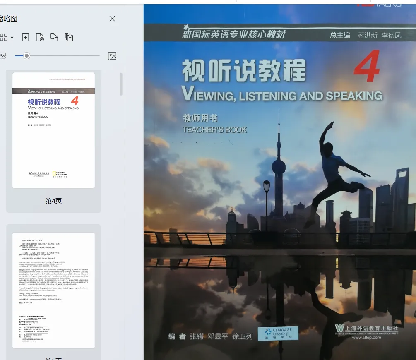Click the 视听说教程 title on cover
The height and width of the screenshot is (360, 416).
[244, 70]
